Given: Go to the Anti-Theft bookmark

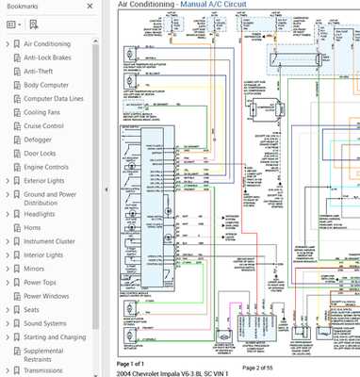Looking at the screenshot, I should [x=39, y=72].
